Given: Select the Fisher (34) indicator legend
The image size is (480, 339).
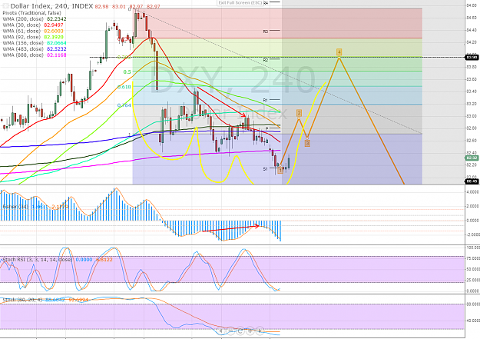Looking at the screenshot, I should tap(15, 207).
